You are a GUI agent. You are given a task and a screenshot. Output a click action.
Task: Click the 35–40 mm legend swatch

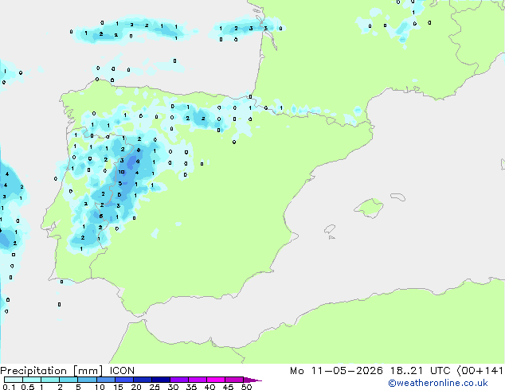[198, 380]
